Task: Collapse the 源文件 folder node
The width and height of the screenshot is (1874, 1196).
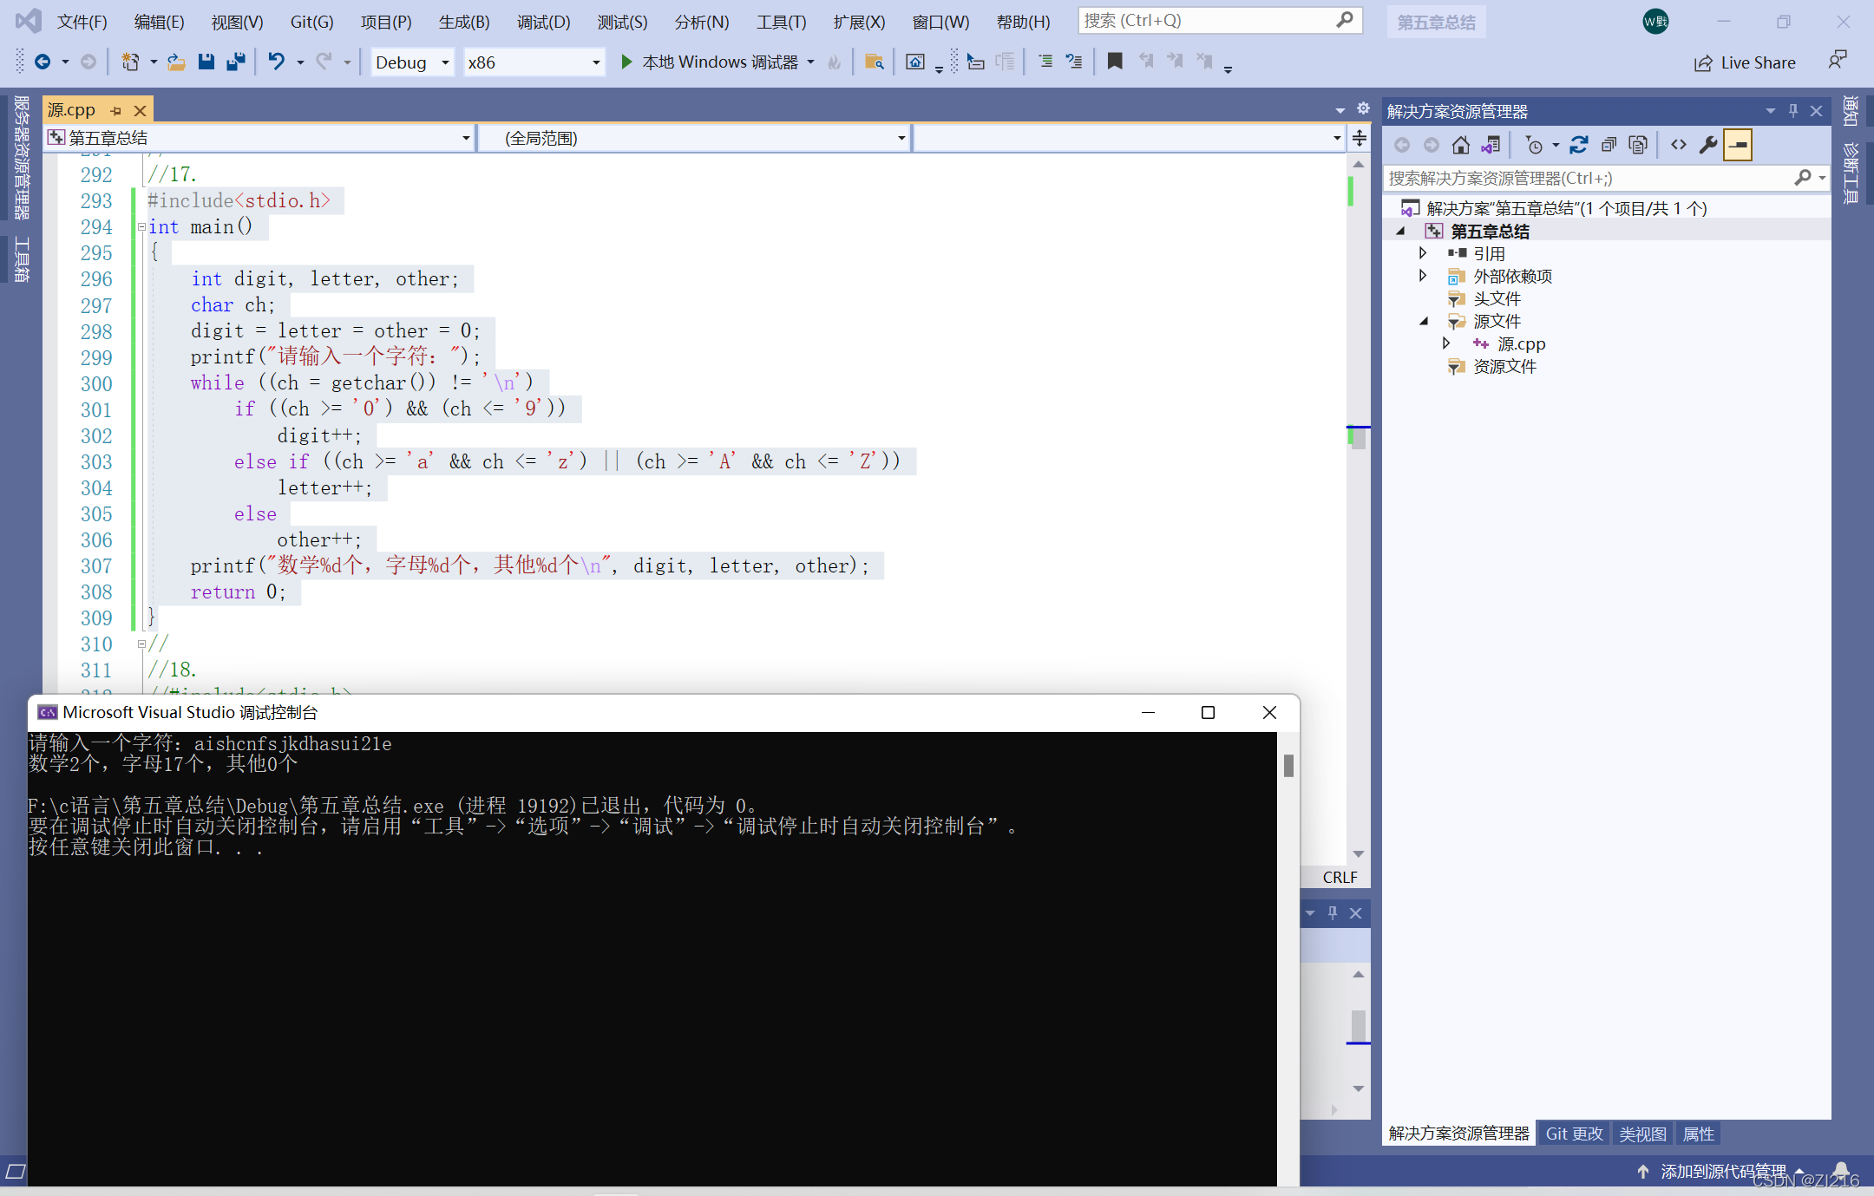Action: 1424,321
